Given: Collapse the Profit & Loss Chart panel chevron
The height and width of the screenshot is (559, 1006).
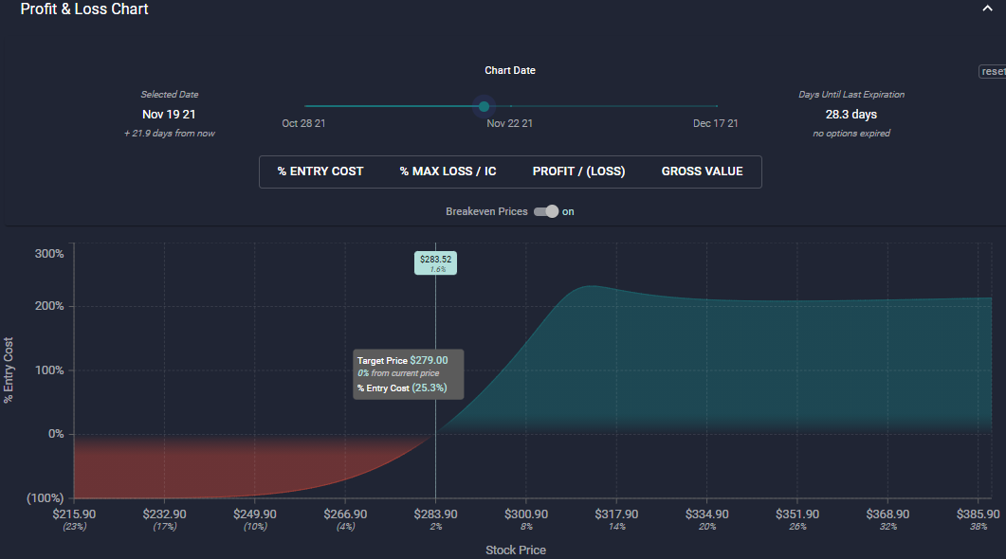Looking at the screenshot, I should (987, 9).
